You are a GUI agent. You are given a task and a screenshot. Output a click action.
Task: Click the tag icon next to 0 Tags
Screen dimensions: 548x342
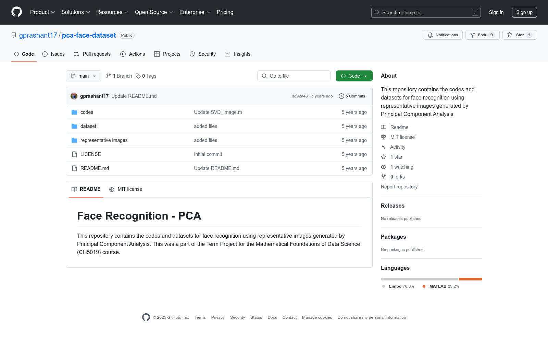pos(138,76)
